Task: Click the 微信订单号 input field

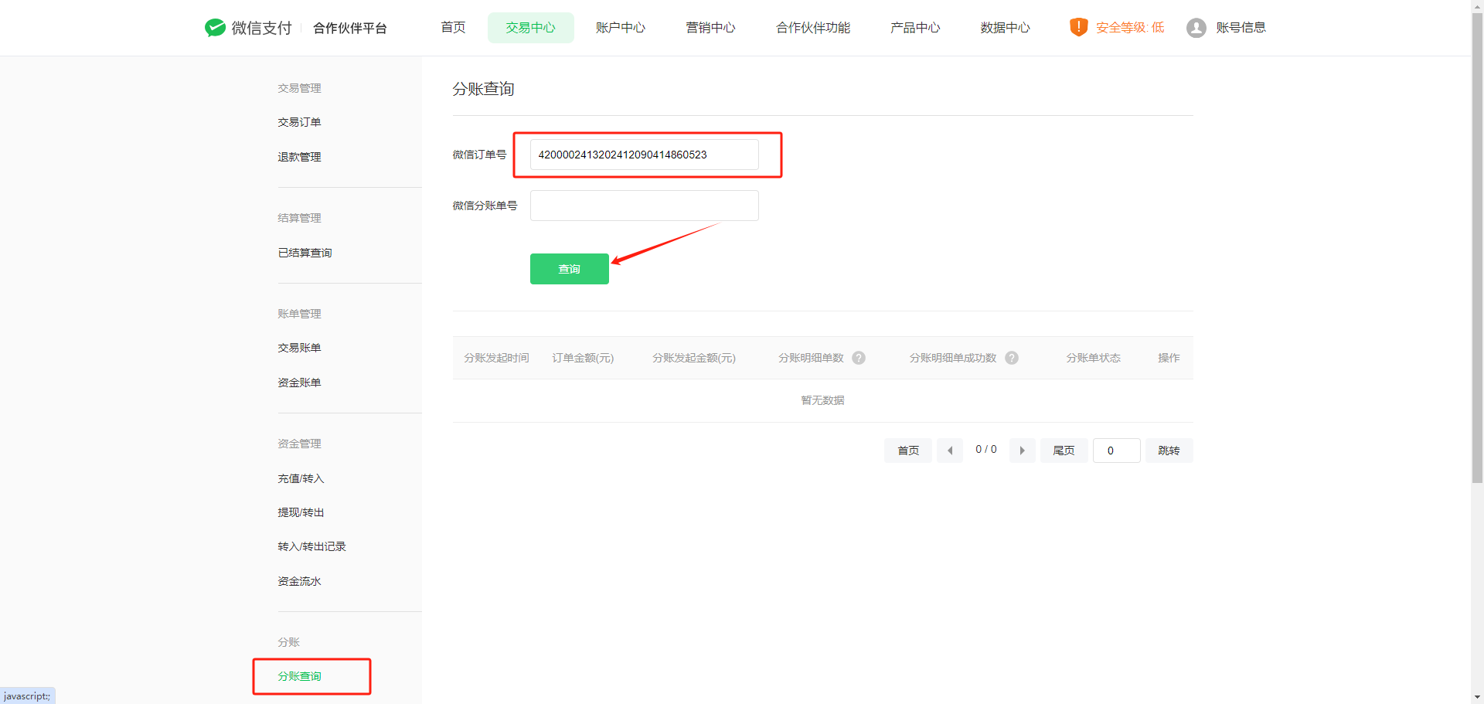Action: (x=645, y=155)
